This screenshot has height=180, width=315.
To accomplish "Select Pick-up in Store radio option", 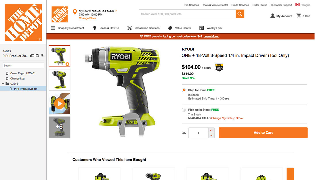I will click(184, 110).
